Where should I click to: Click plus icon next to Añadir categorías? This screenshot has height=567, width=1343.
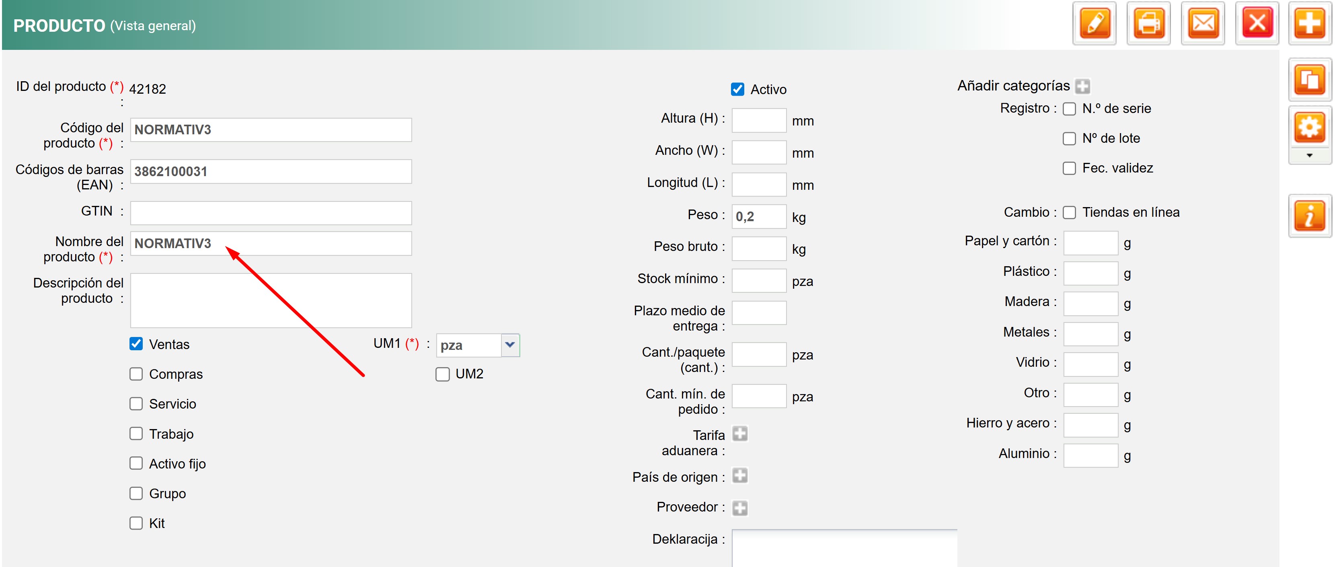pos(1083,86)
